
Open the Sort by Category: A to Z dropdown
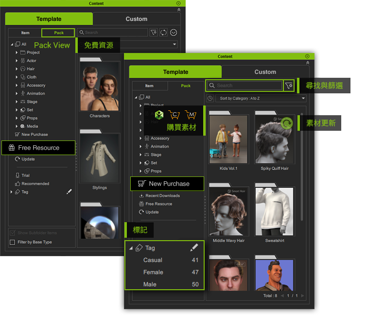click(262, 98)
